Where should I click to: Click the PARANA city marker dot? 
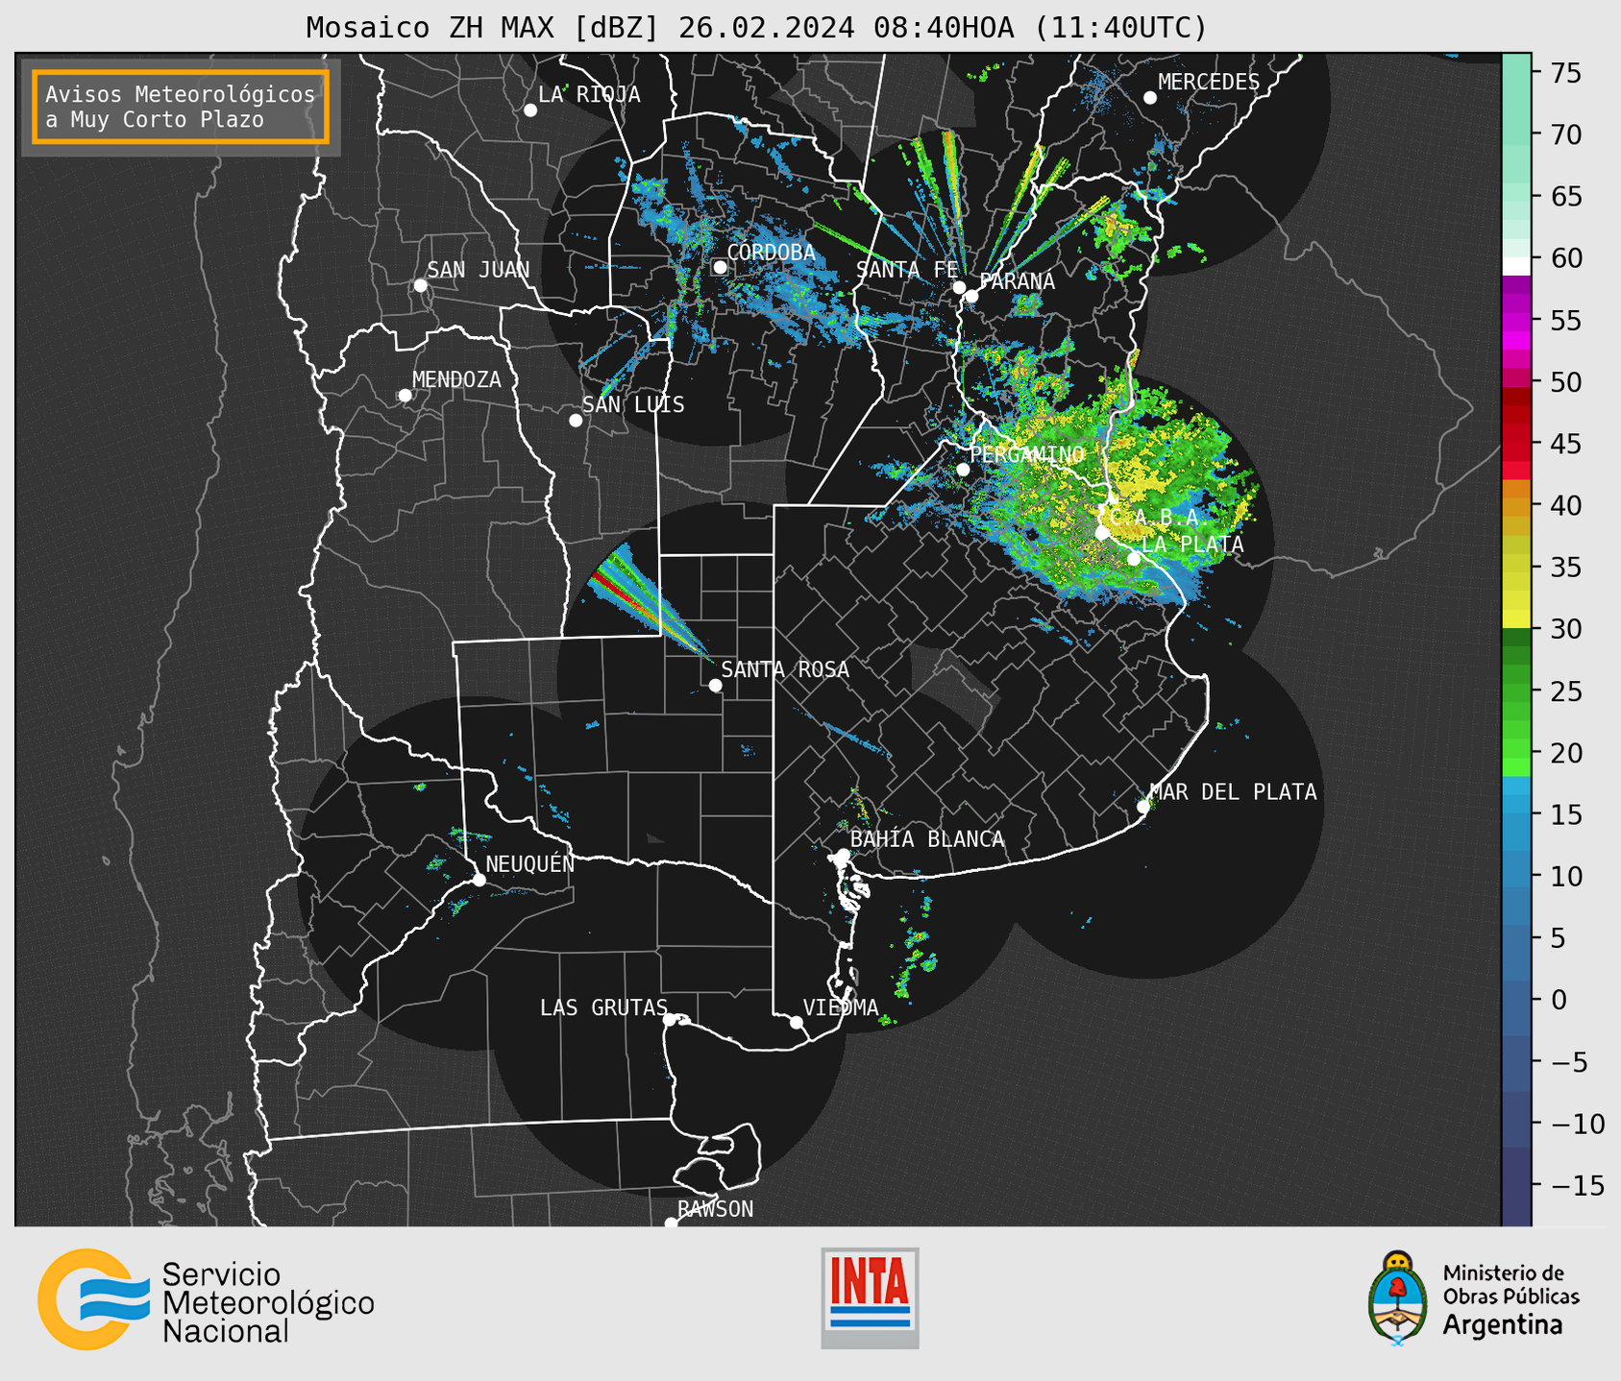(971, 296)
